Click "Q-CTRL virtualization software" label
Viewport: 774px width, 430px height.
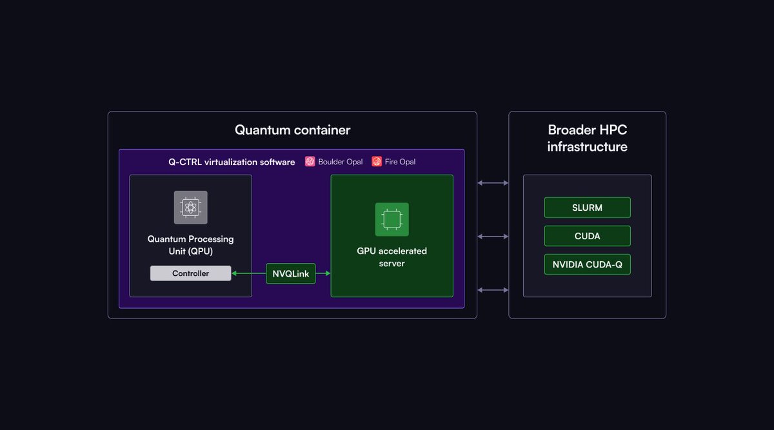tap(232, 162)
